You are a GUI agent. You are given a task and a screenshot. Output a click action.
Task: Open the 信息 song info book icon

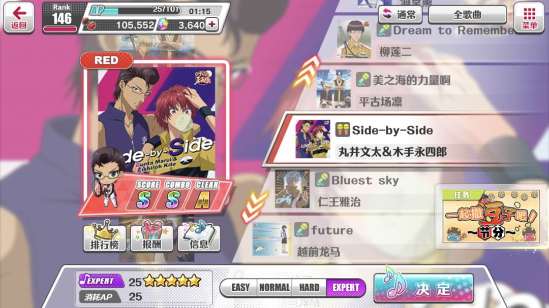tap(199, 236)
